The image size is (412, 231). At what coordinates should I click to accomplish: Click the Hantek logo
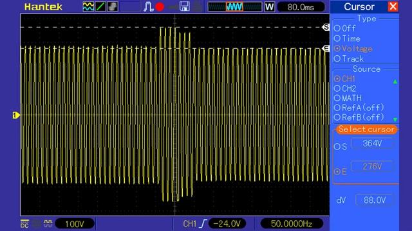(x=43, y=7)
